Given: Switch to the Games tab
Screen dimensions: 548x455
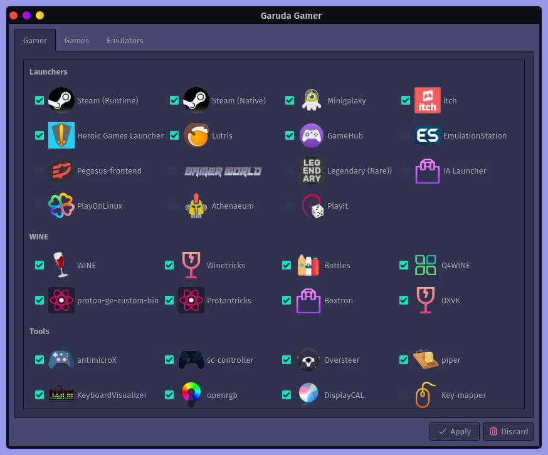Looking at the screenshot, I should point(76,41).
